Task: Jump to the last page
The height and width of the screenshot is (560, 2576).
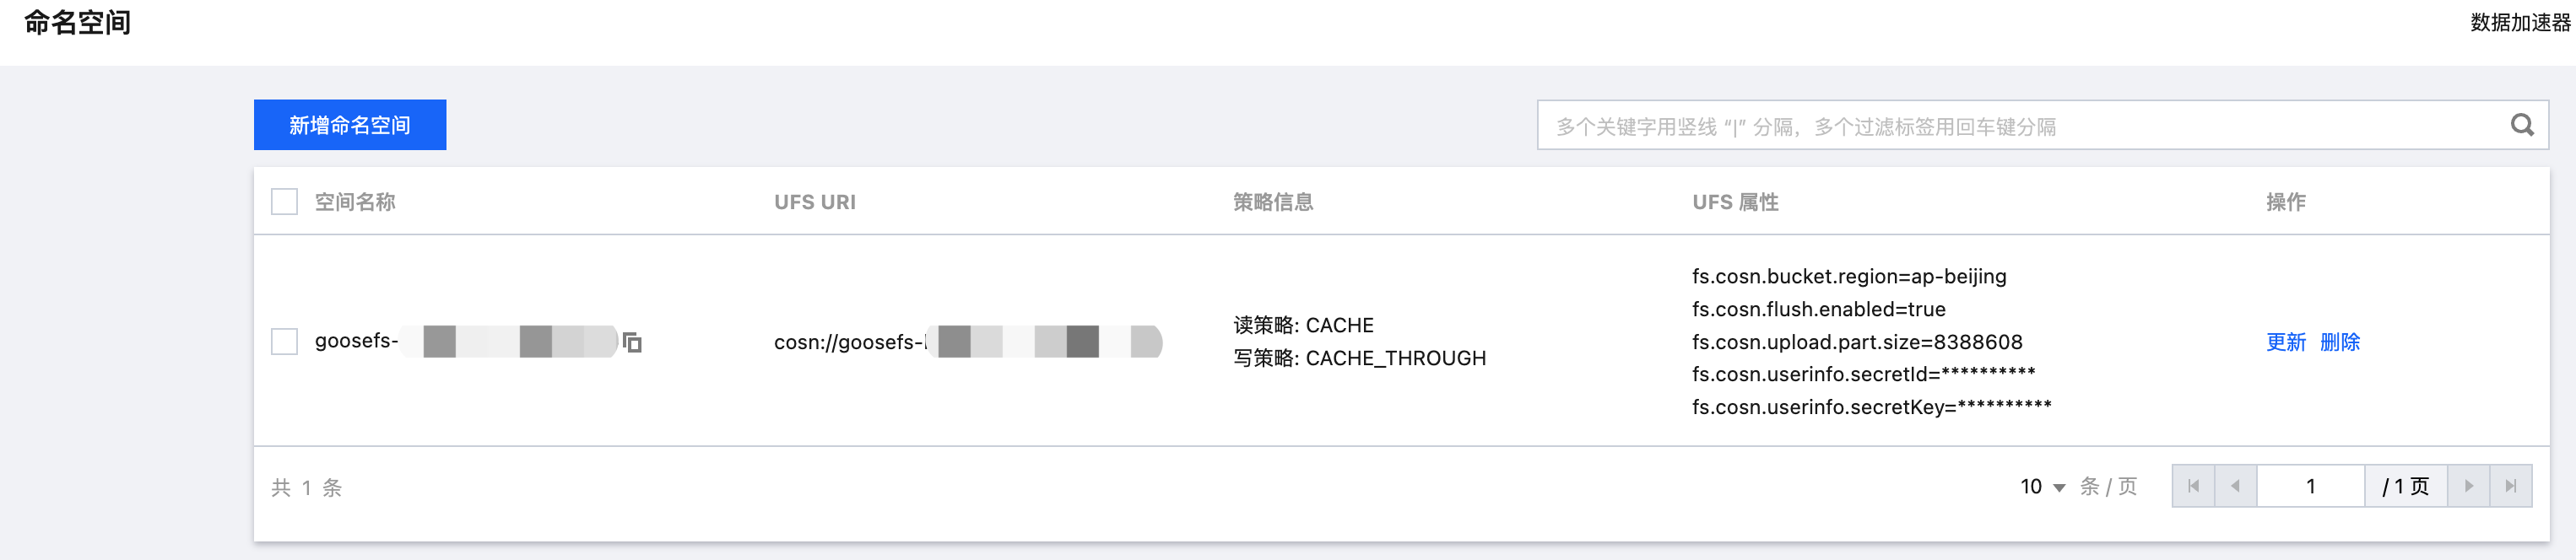Action: click(x=2510, y=486)
